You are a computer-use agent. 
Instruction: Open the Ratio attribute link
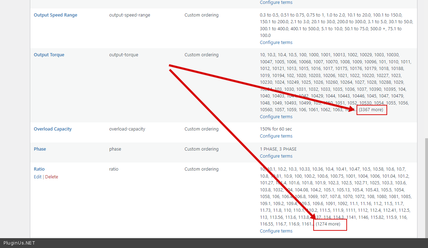(39, 169)
